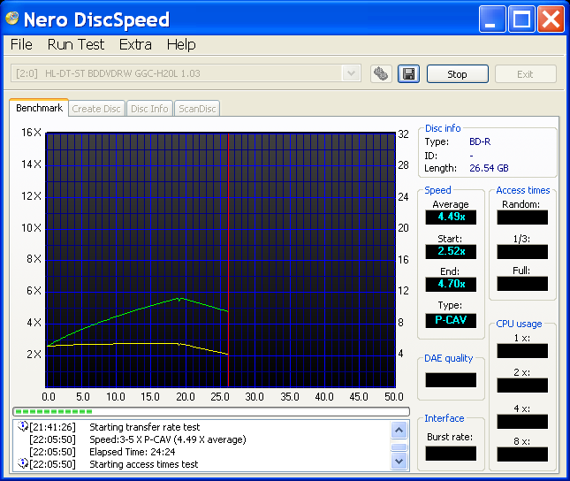Click the log scrollbar thumb
This screenshot has height=481, width=570.
[399, 447]
